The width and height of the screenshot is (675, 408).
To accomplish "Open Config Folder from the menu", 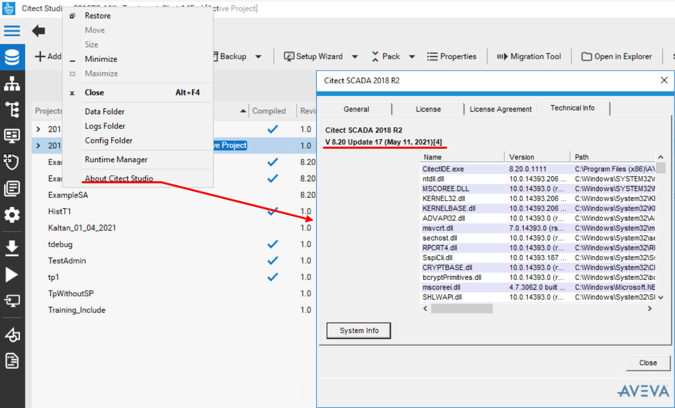I will coord(138,140).
